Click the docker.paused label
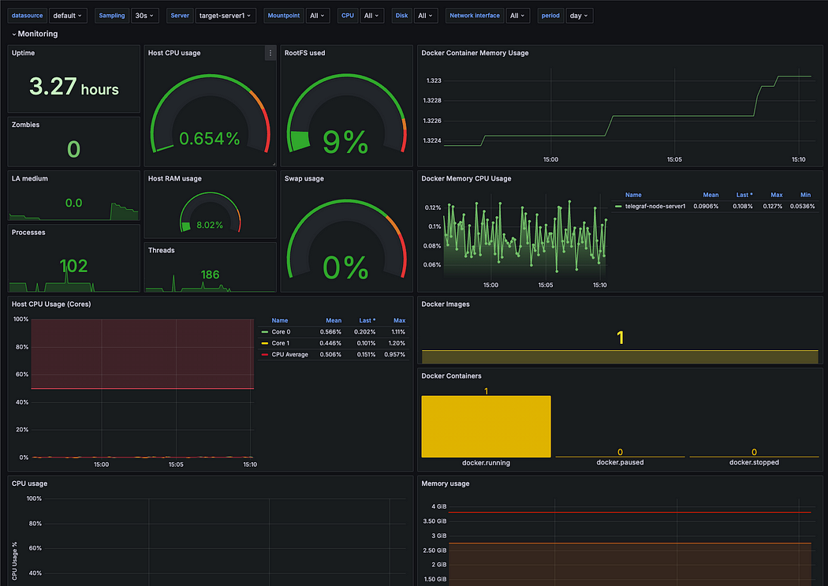The image size is (828, 586). (620, 462)
